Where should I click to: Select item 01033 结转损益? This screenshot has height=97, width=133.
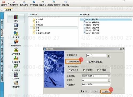click(x=91, y=22)
